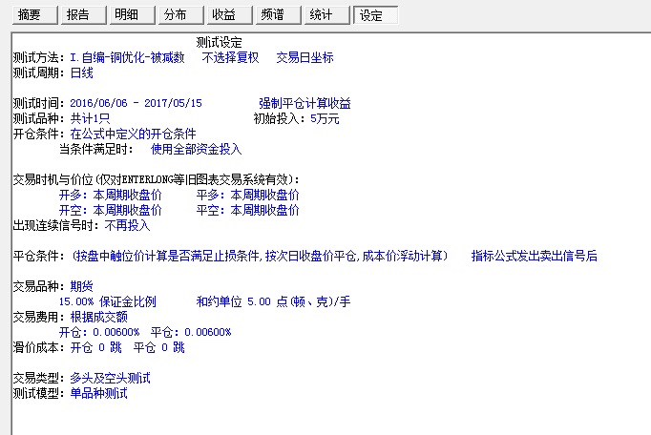Open the 频谱 tab
The height and width of the screenshot is (435, 651).
278,15
